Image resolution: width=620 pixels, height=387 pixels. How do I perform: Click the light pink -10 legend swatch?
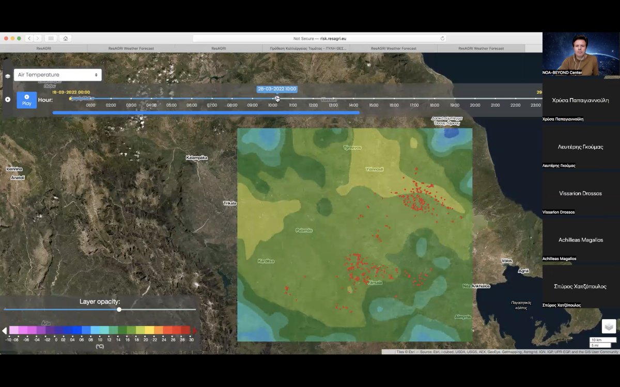point(13,331)
